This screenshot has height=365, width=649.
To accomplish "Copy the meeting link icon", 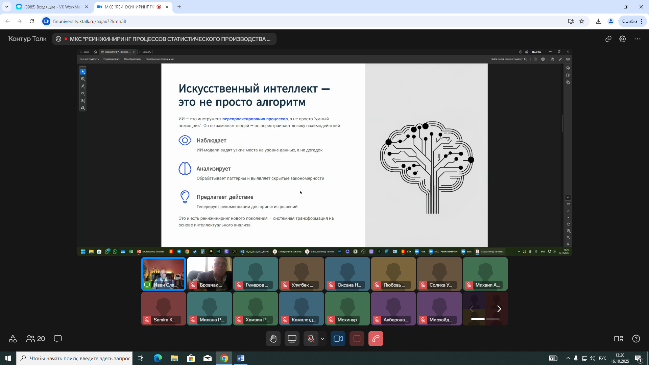I will point(608,39).
